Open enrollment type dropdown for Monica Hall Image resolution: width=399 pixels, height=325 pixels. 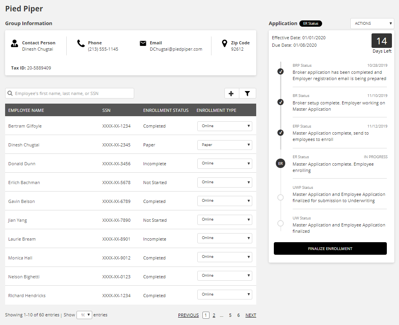225,257
